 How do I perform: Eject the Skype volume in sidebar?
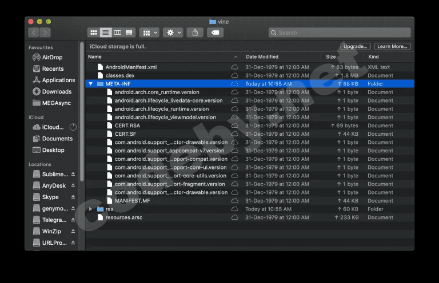coord(73,197)
